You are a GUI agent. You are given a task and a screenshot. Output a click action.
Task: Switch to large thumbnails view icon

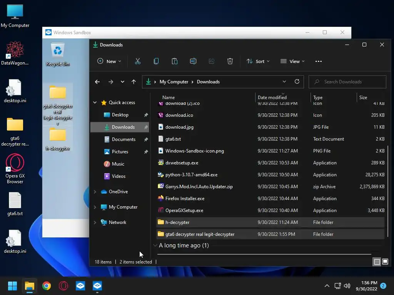385,262
